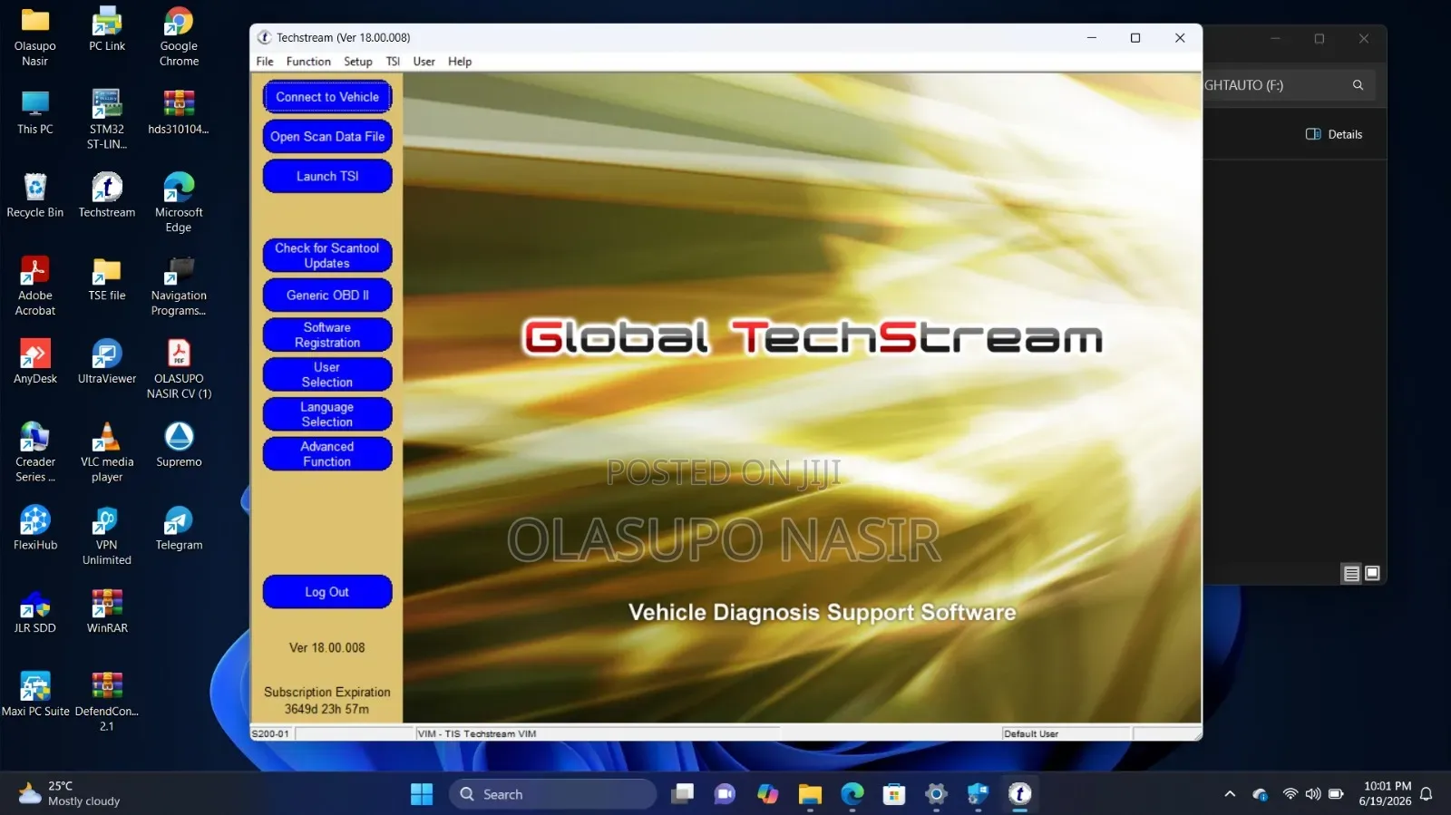Show hidden tray icons chevron

(x=1230, y=794)
